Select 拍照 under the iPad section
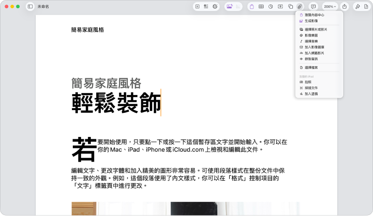 [319, 82]
